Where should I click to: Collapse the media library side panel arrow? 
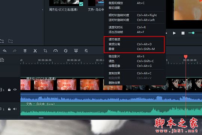(x=43, y=10)
